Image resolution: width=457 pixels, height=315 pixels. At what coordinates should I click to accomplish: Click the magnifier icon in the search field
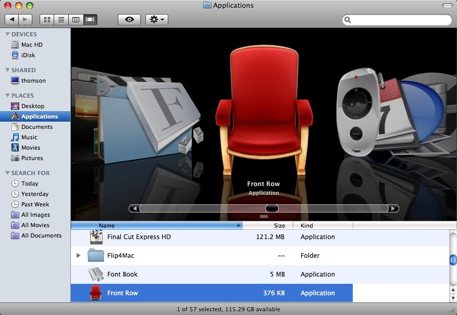pos(348,20)
